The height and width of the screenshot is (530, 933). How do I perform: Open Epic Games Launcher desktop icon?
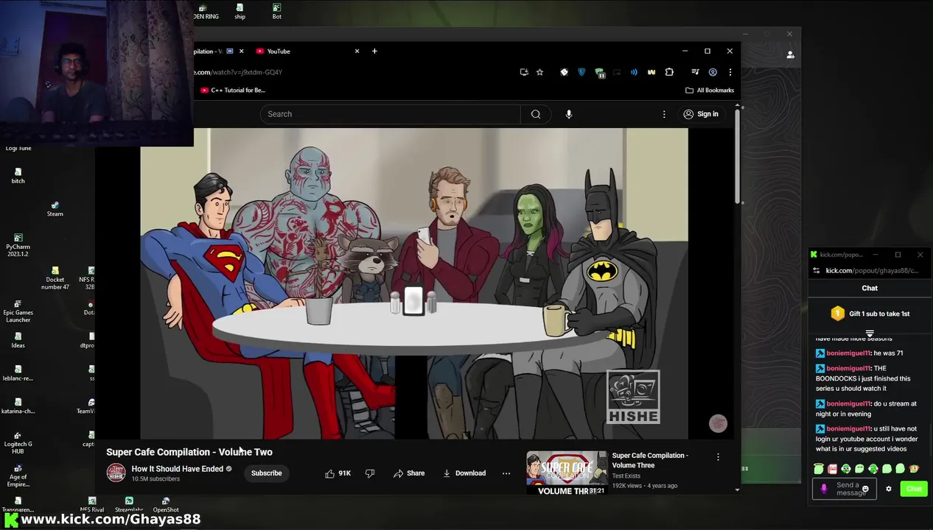(18, 311)
